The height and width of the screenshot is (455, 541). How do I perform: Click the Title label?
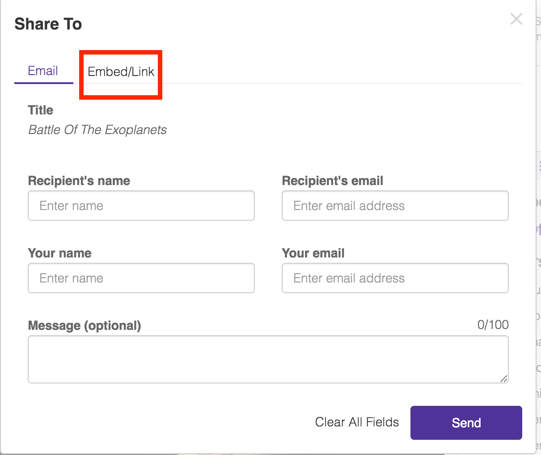click(x=41, y=110)
